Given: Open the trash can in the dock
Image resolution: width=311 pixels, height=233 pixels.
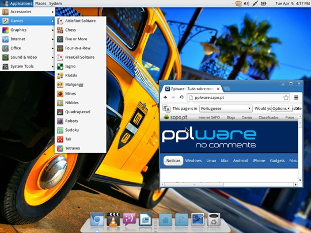Looking at the screenshot, I should click(214, 219).
